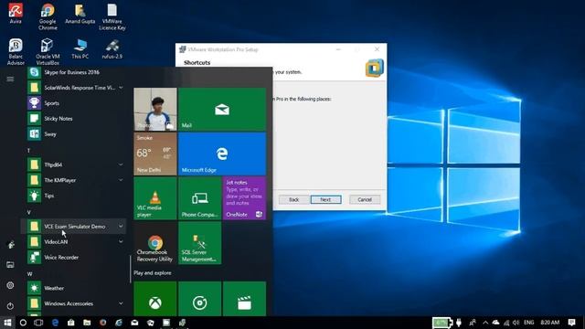The height and width of the screenshot is (329, 585).
Task: Open Cortana search circle on taskbar
Action: tap(23, 323)
